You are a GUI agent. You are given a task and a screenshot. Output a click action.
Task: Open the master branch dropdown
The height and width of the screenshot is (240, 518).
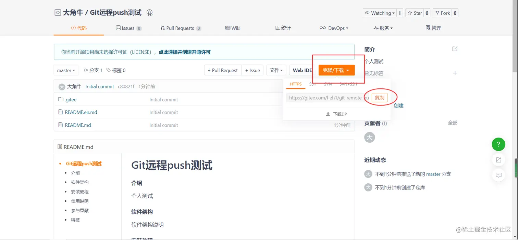(66, 70)
